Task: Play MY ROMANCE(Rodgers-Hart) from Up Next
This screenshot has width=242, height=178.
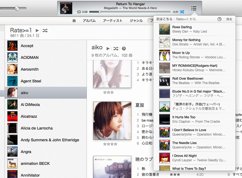Action: [x=194, y=68]
